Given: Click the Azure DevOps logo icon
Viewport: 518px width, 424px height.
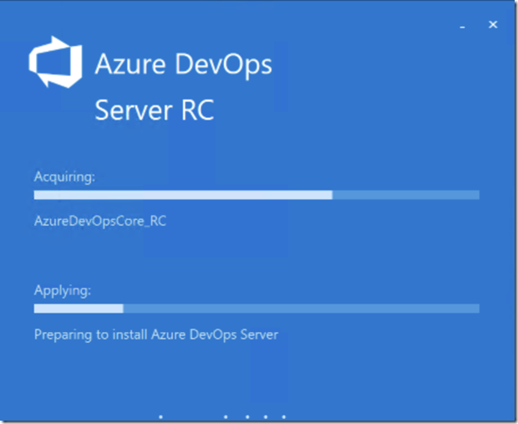Looking at the screenshot, I should [55, 62].
